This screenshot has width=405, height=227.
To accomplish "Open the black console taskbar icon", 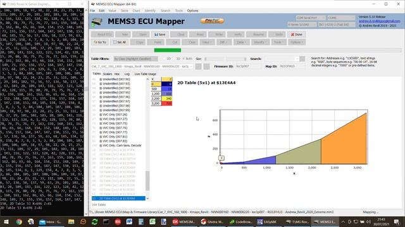I will tap(106, 221).
